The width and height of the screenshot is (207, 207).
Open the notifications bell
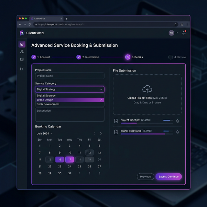[x=184, y=33]
